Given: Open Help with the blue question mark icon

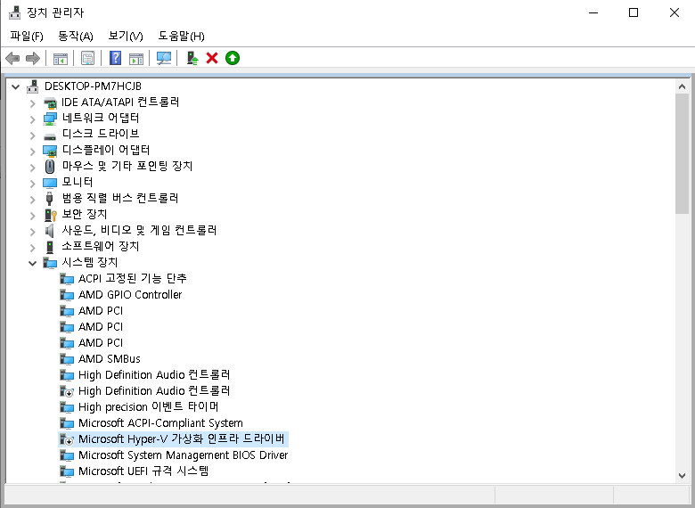Looking at the screenshot, I should (115, 58).
